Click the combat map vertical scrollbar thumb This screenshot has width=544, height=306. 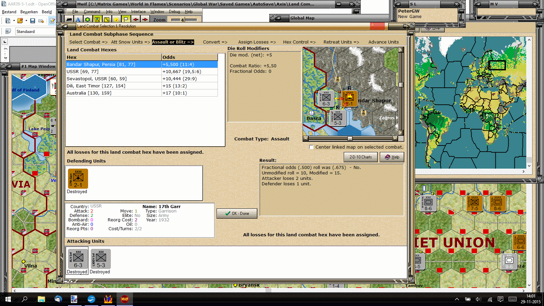(401, 85)
